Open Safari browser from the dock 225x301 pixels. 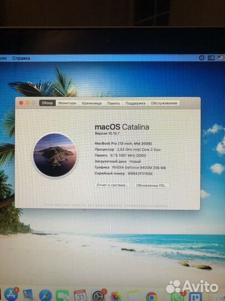pos(46,295)
